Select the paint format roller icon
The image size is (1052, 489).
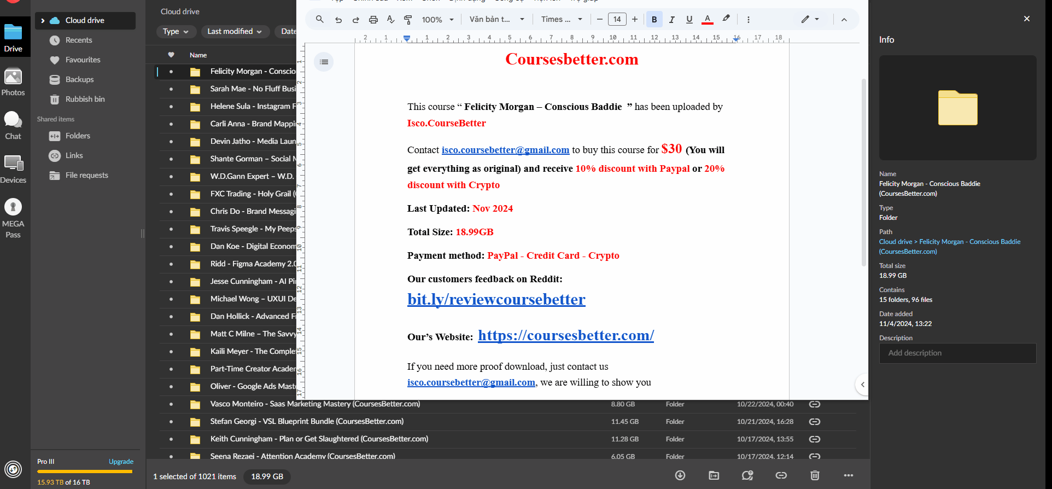point(408,20)
